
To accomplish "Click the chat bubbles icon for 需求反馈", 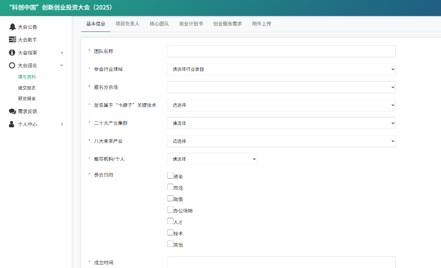I will click(12, 111).
